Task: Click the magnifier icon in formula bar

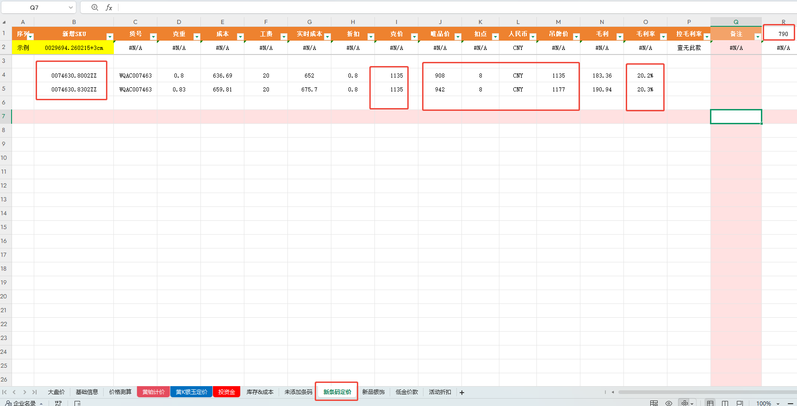Action: [95, 7]
